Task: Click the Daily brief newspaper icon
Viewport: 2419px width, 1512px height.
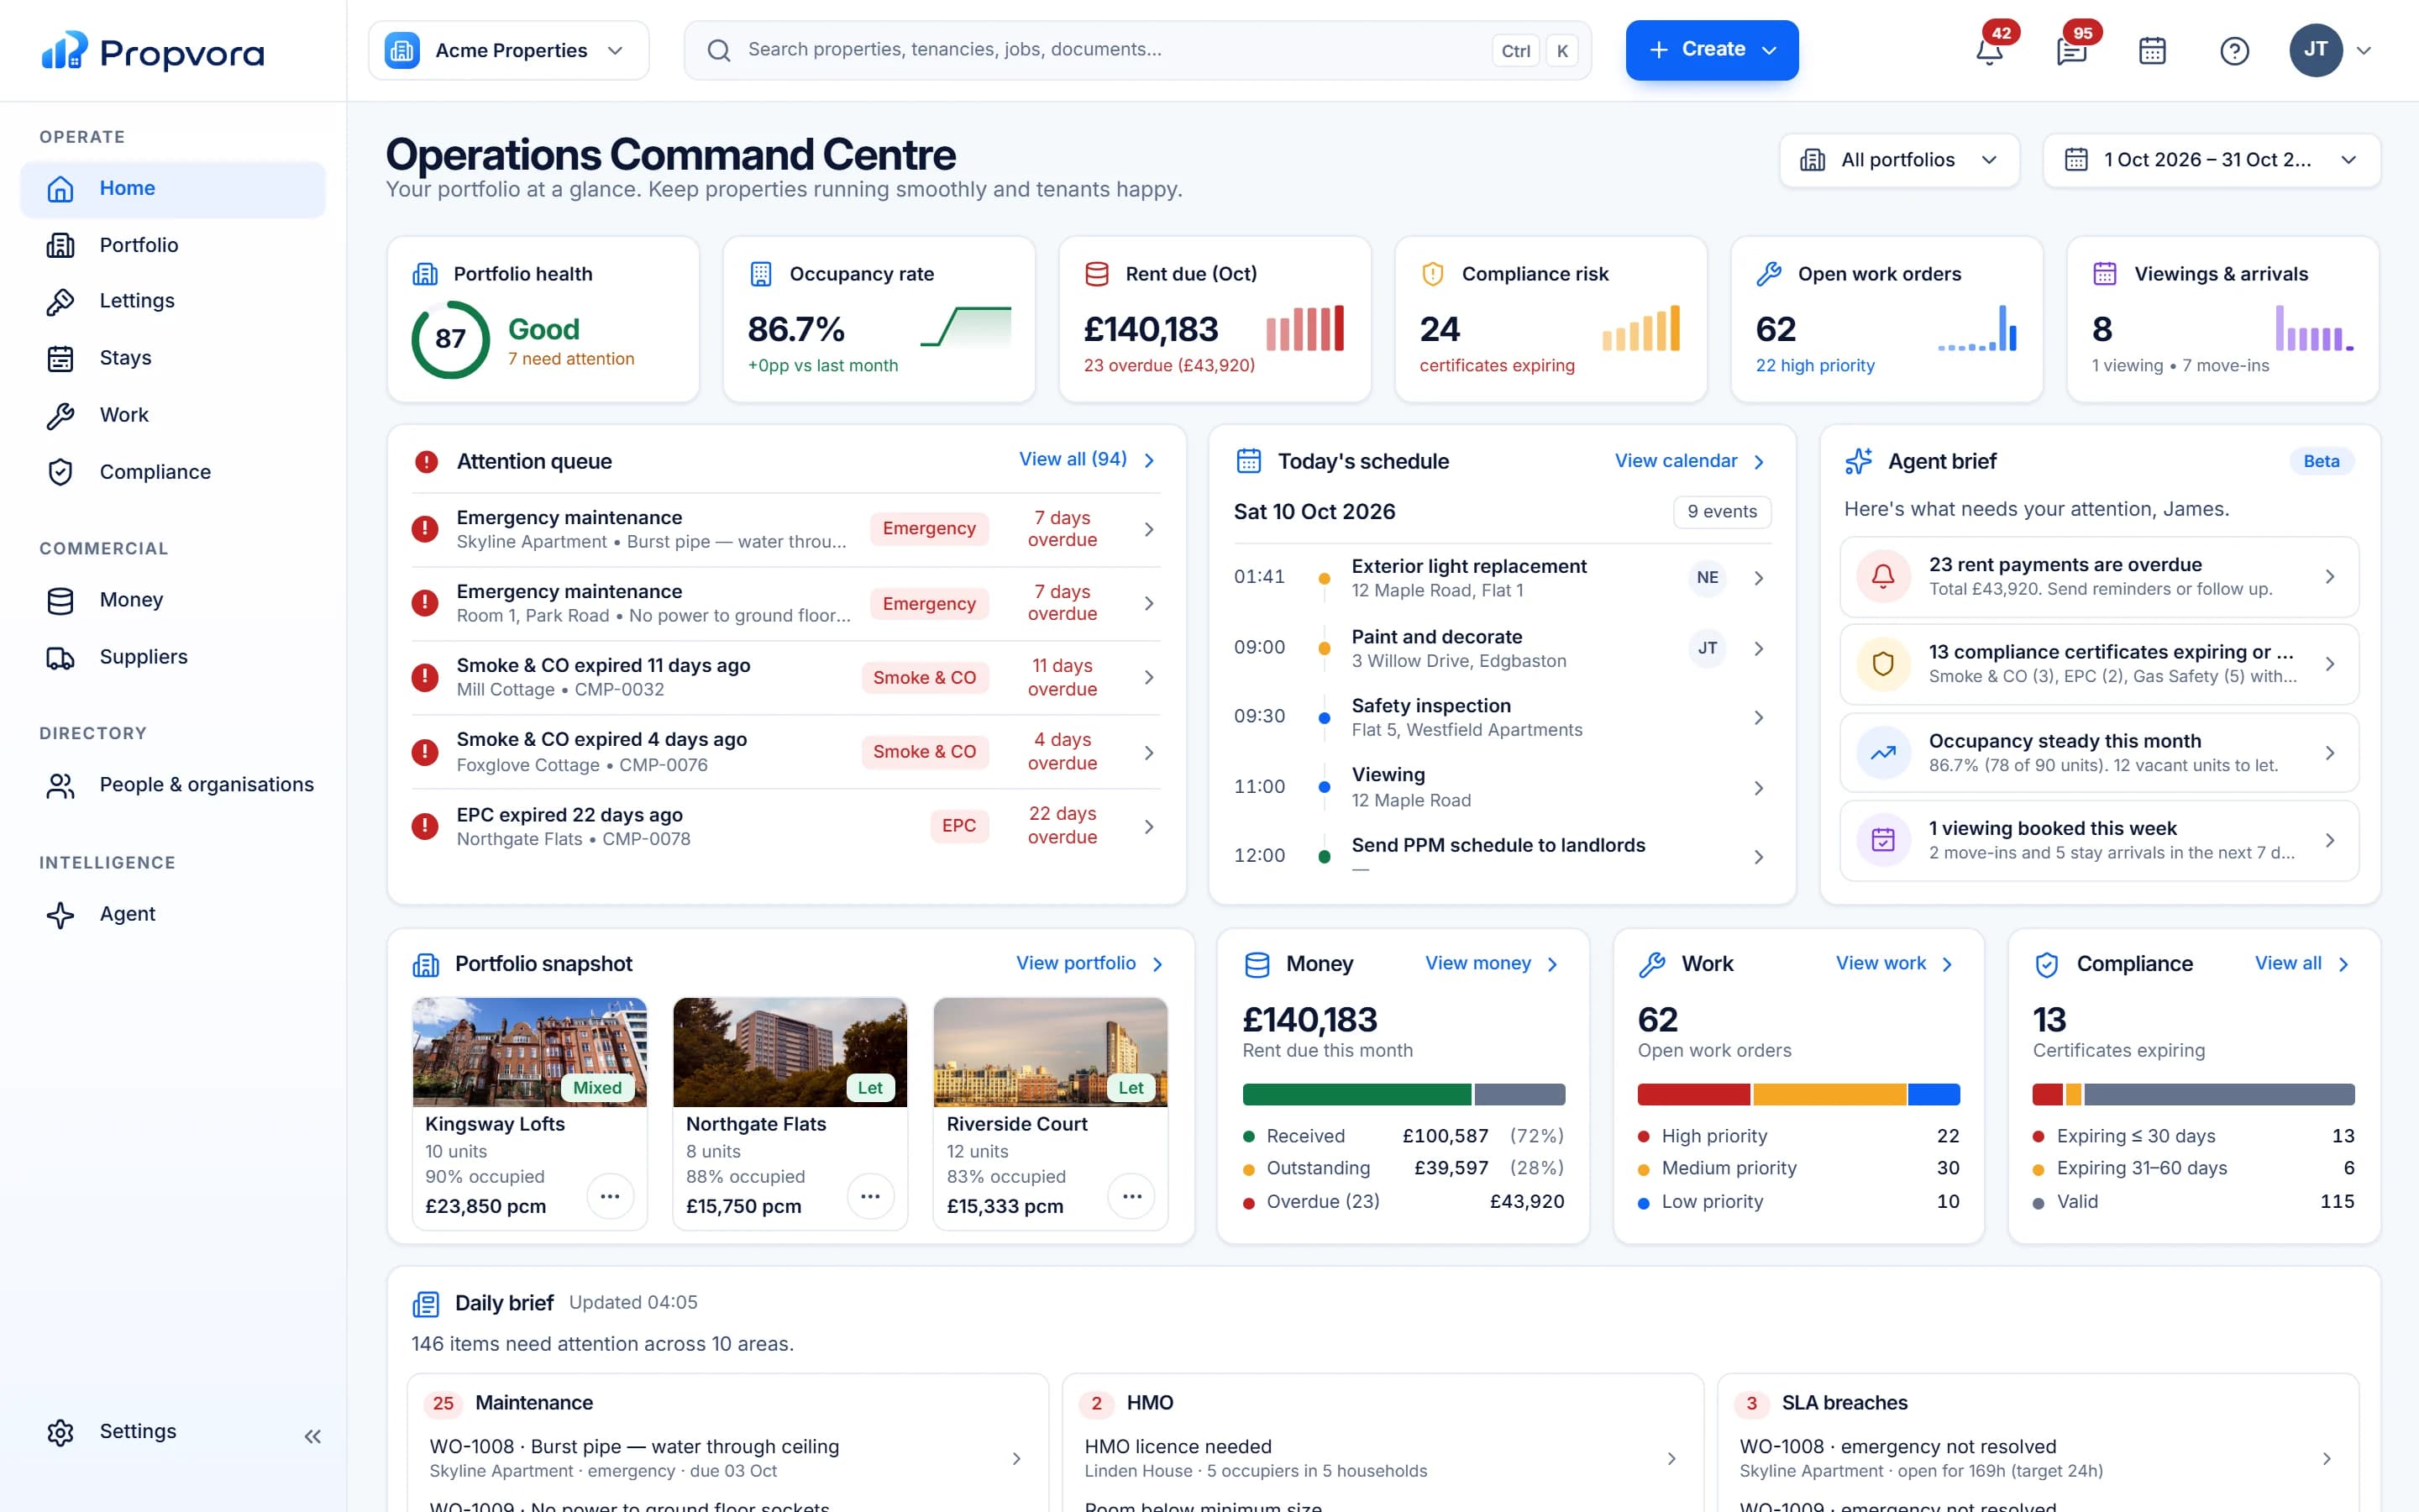Action: coord(426,1304)
